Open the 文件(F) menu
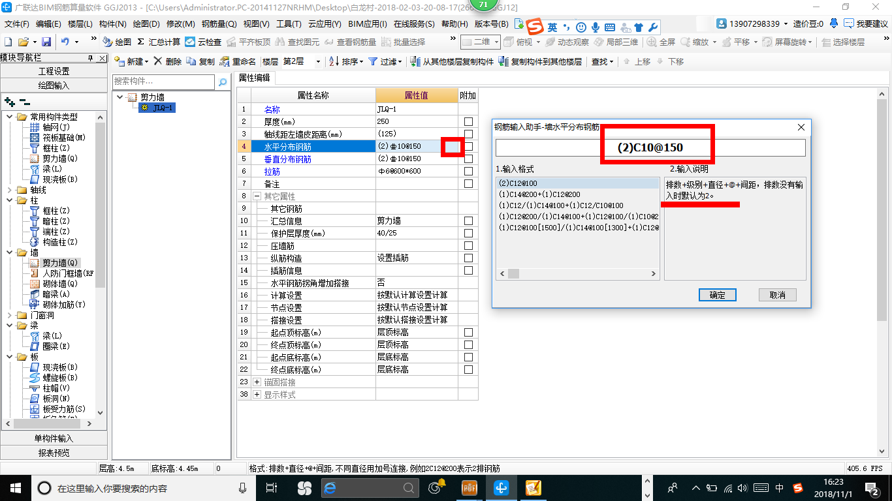892x501 pixels. [17, 23]
